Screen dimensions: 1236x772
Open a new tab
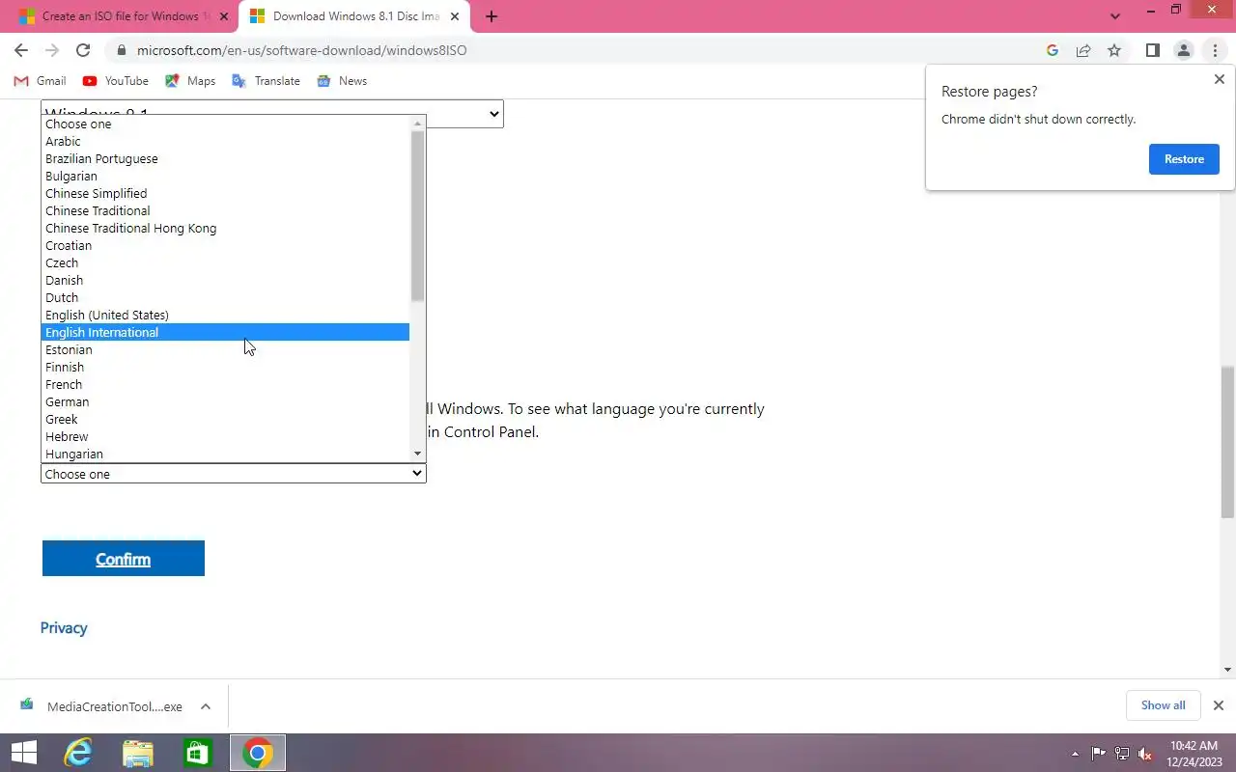coord(492,16)
